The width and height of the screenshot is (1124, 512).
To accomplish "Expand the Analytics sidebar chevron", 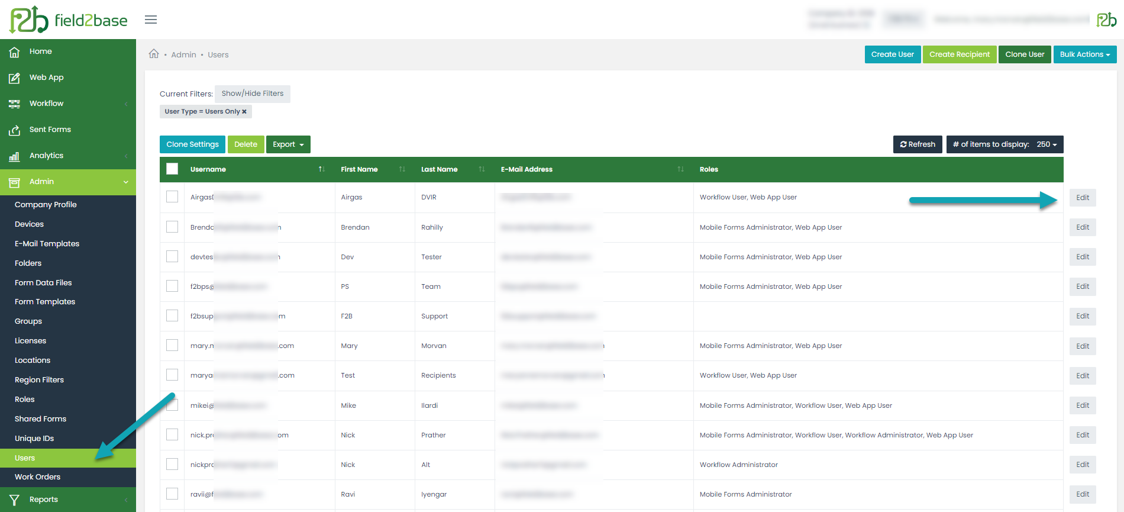I will click(126, 156).
